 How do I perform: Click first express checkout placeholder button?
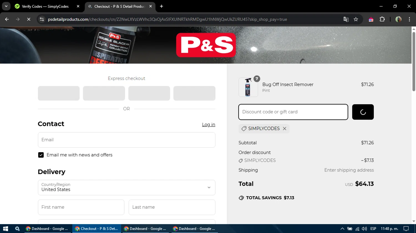pyautogui.click(x=59, y=93)
